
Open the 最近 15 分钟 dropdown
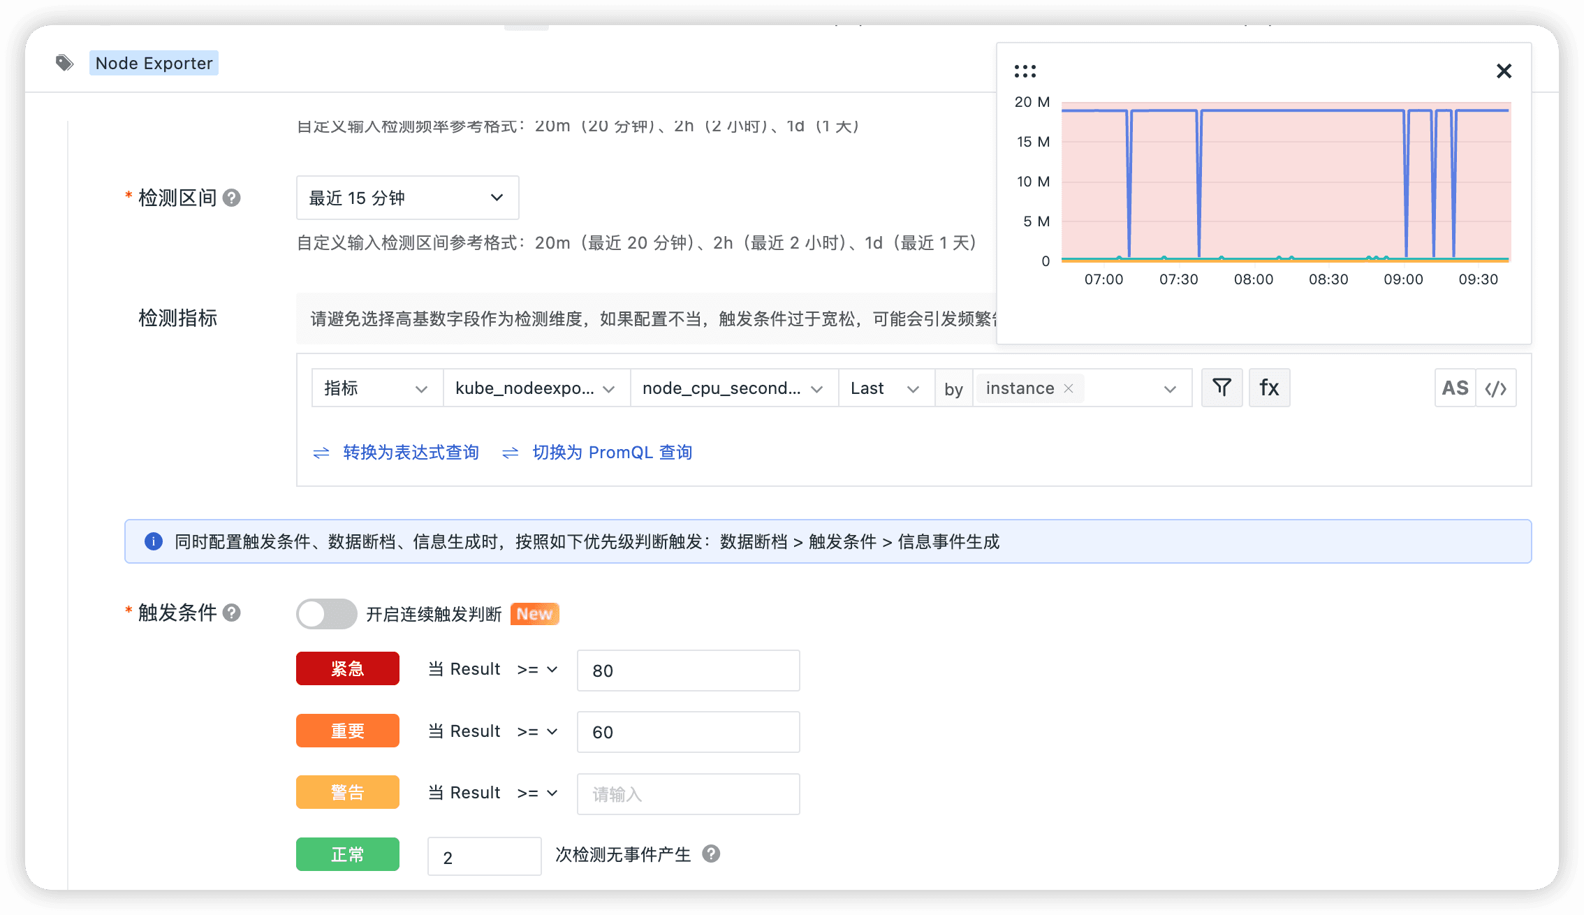tap(407, 198)
